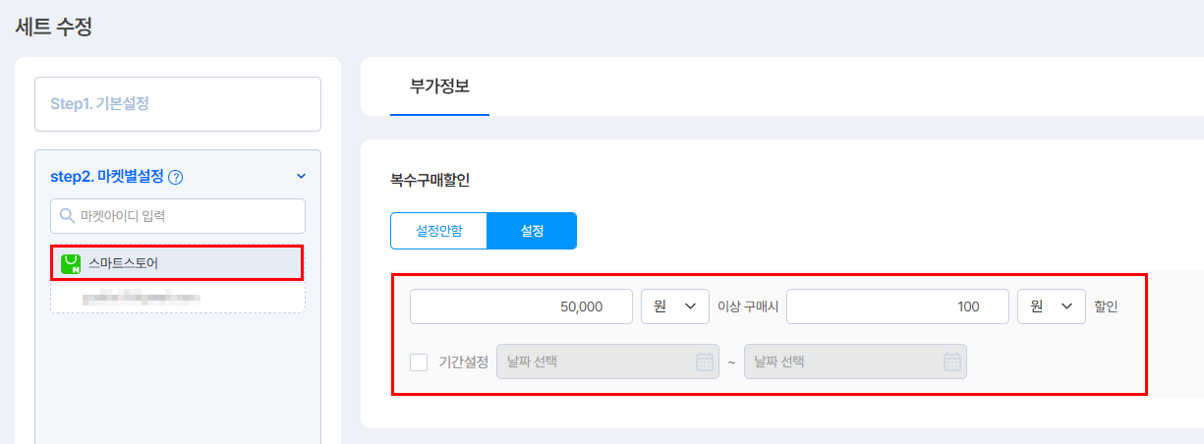Collapse the step2 마켓별설정 section chevron
1204x444 pixels.
[301, 177]
